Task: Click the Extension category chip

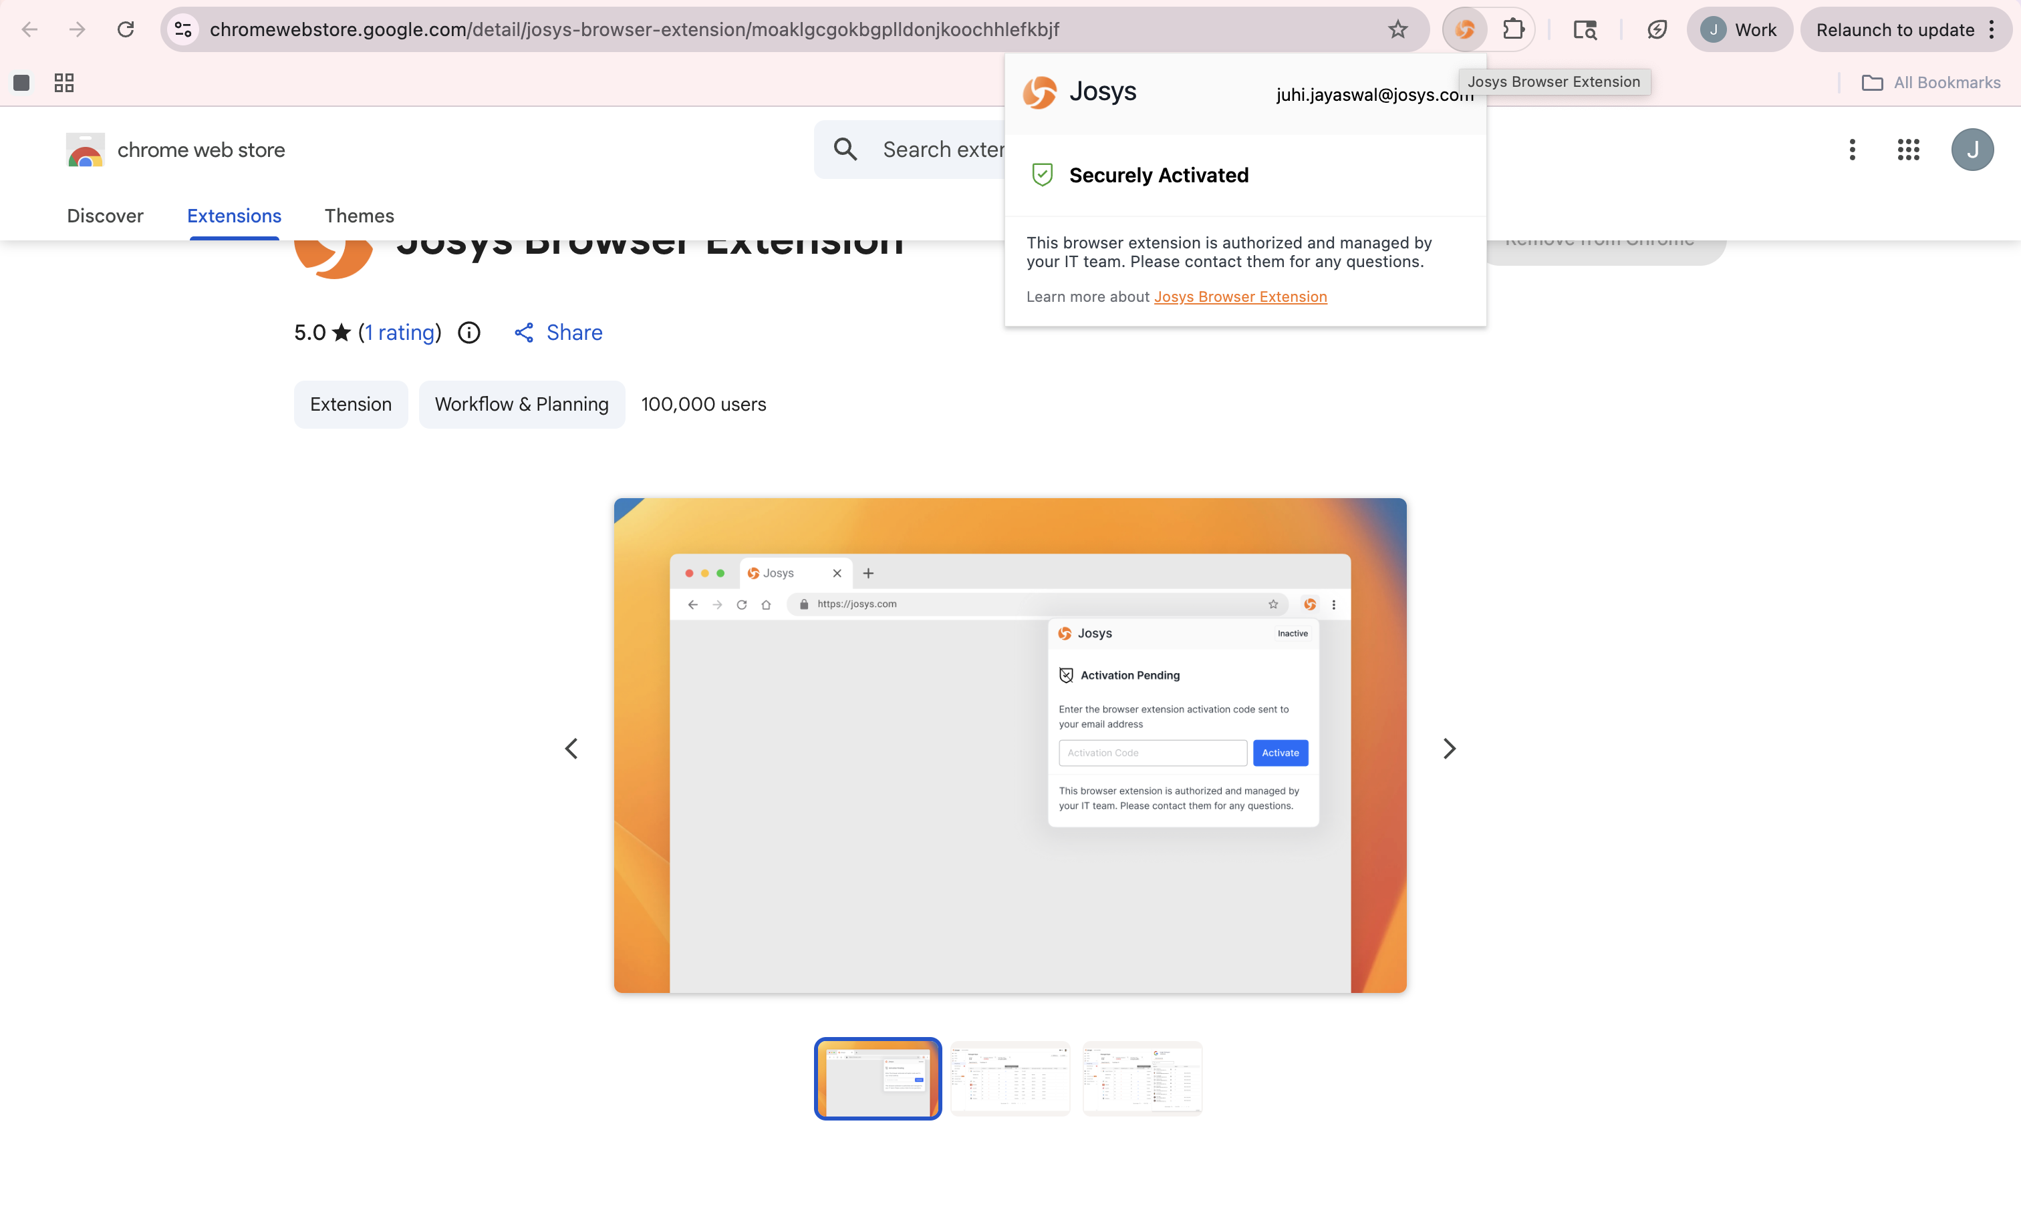Action: pos(350,405)
